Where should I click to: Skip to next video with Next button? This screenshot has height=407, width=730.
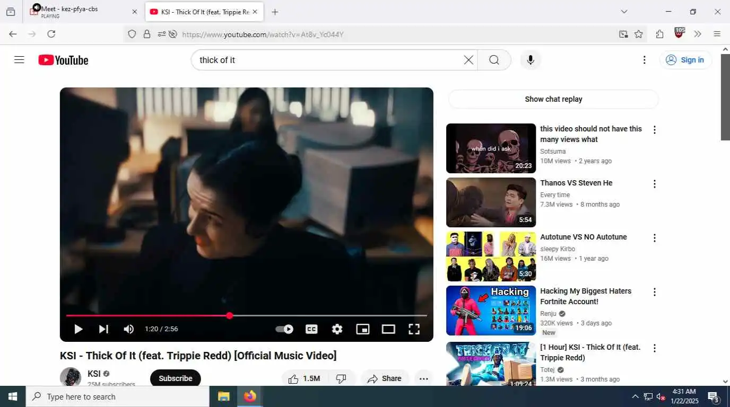pos(104,329)
